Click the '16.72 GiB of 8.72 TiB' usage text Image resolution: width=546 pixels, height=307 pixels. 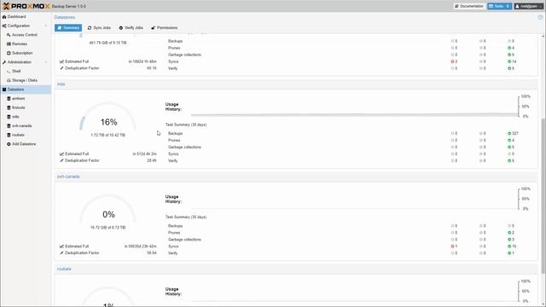point(108,228)
